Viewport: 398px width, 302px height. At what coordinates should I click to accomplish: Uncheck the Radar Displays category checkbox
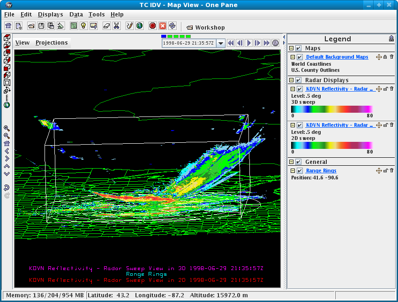(x=299, y=80)
